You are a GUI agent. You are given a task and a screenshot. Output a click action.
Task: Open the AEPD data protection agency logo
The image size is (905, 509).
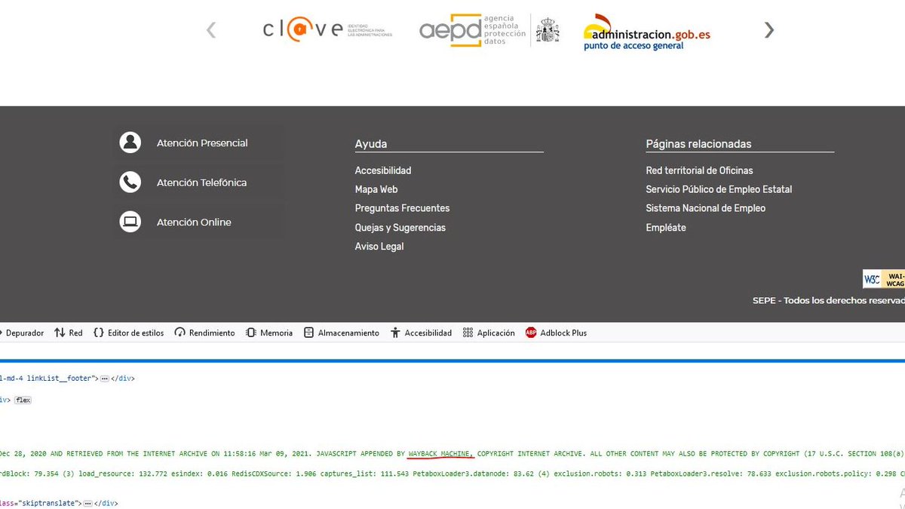pyautogui.click(x=490, y=29)
